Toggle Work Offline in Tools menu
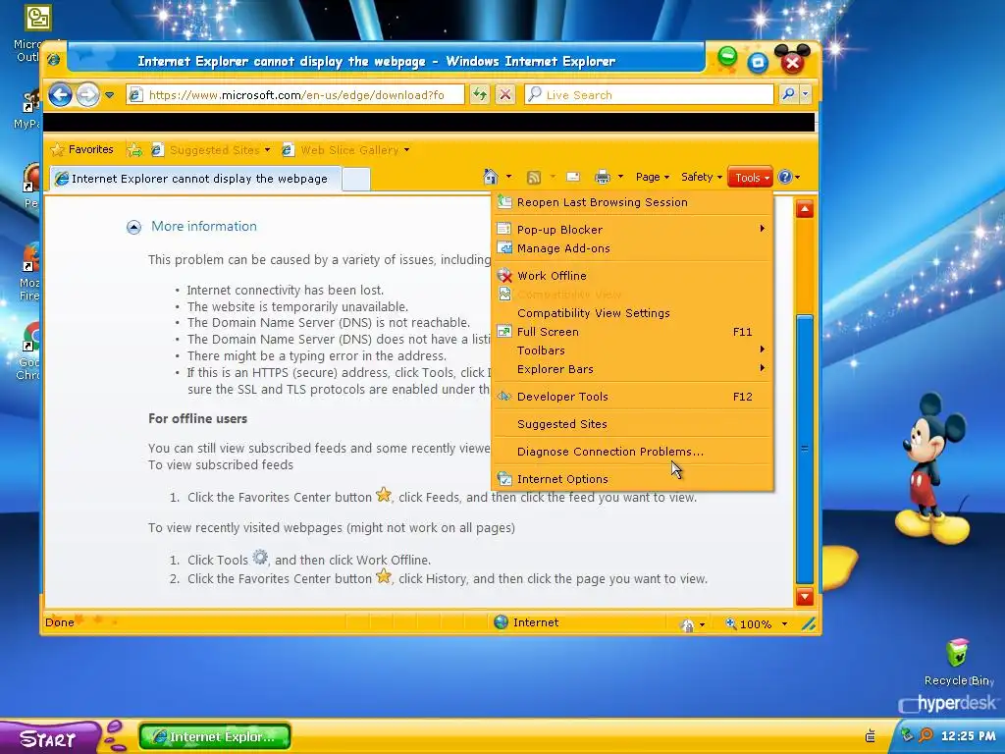1005x754 pixels. click(x=633, y=276)
